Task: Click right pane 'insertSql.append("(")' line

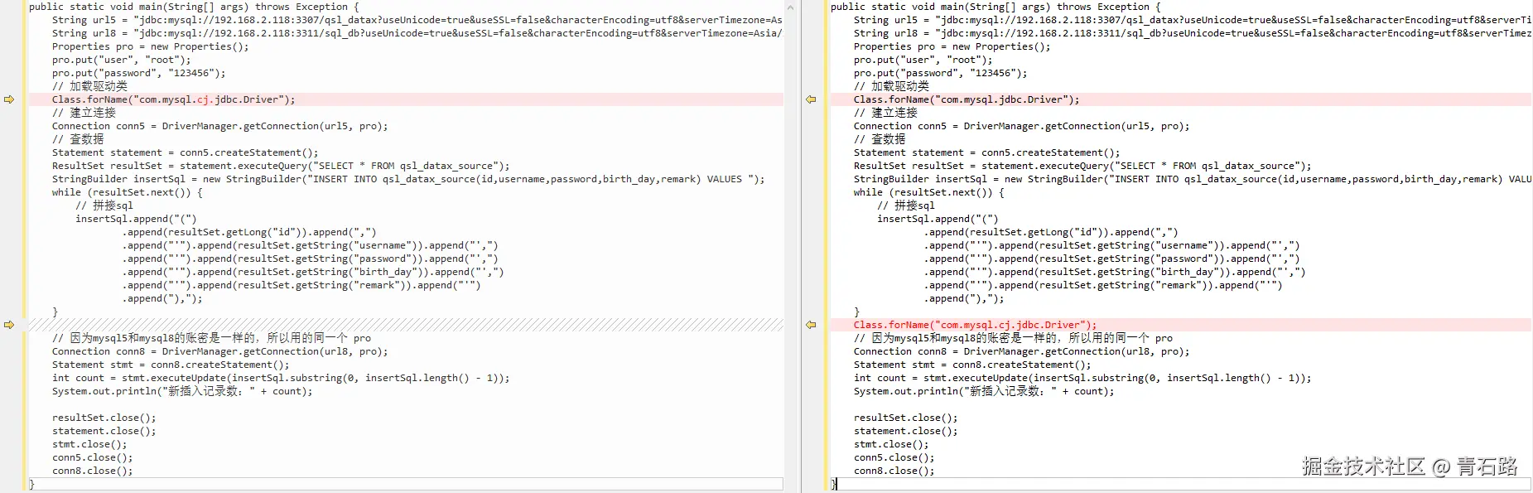Action: (938, 219)
